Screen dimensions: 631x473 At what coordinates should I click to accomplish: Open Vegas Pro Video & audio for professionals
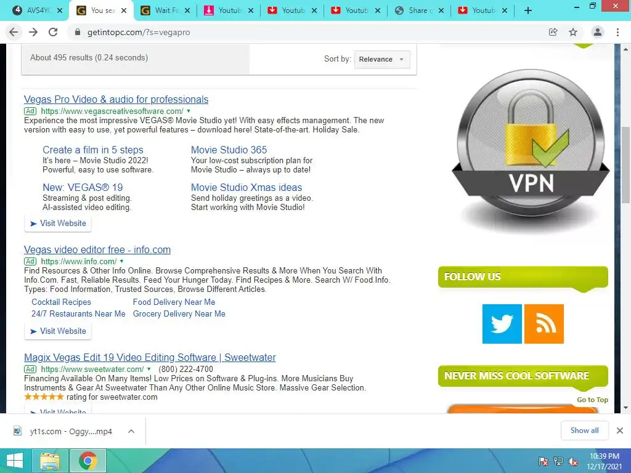(x=116, y=99)
